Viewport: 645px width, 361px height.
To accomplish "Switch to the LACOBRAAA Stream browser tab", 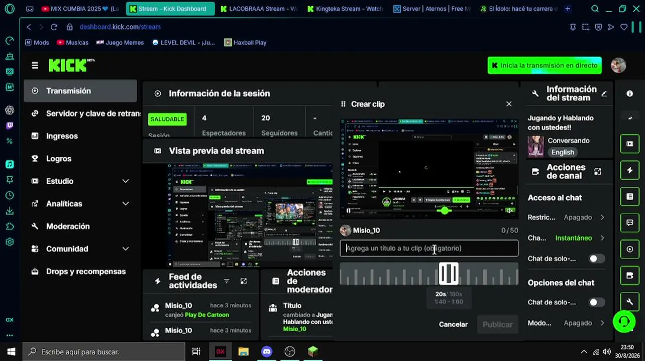I will [259, 9].
